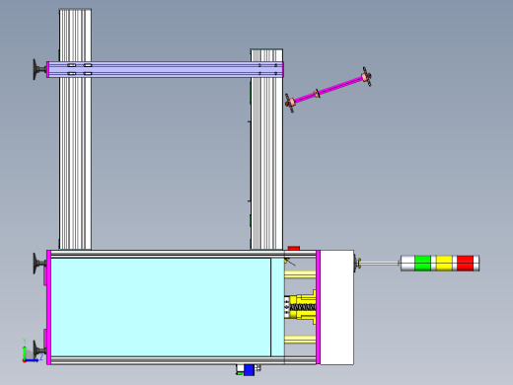Select the white box at the base's right end

click(337, 307)
